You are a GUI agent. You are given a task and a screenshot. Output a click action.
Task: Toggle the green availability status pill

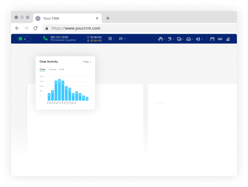[24, 39]
